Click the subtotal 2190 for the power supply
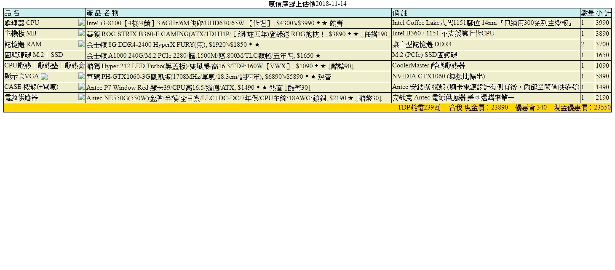The image size is (615, 270). 602,98
